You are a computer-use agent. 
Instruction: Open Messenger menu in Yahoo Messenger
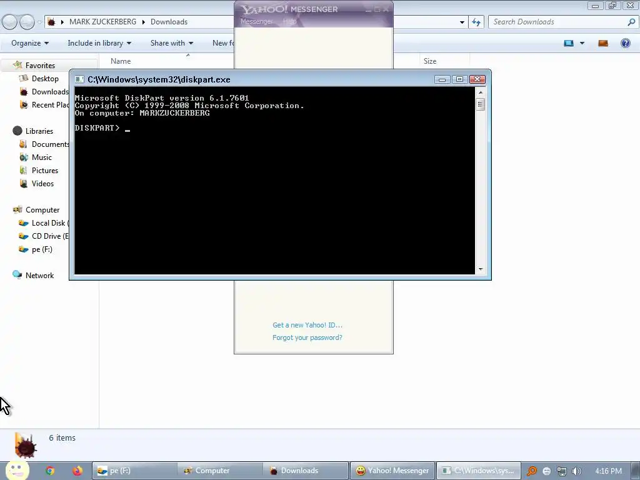click(x=256, y=21)
